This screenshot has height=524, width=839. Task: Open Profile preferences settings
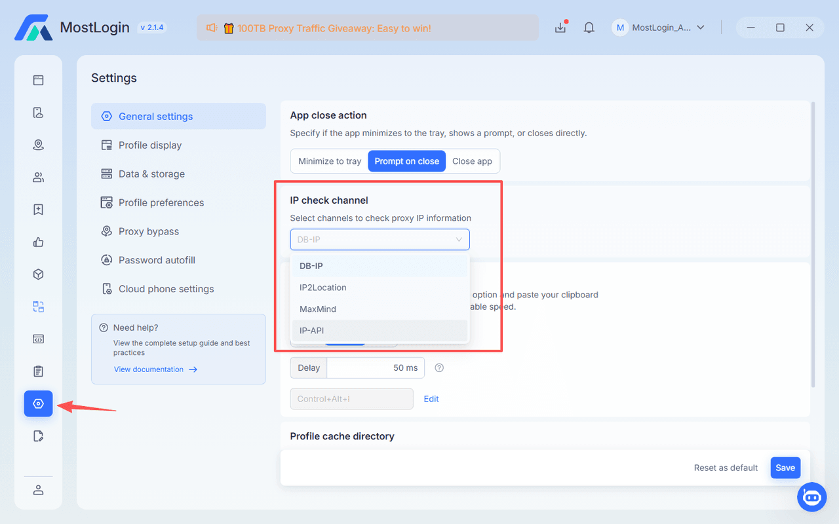(178, 203)
